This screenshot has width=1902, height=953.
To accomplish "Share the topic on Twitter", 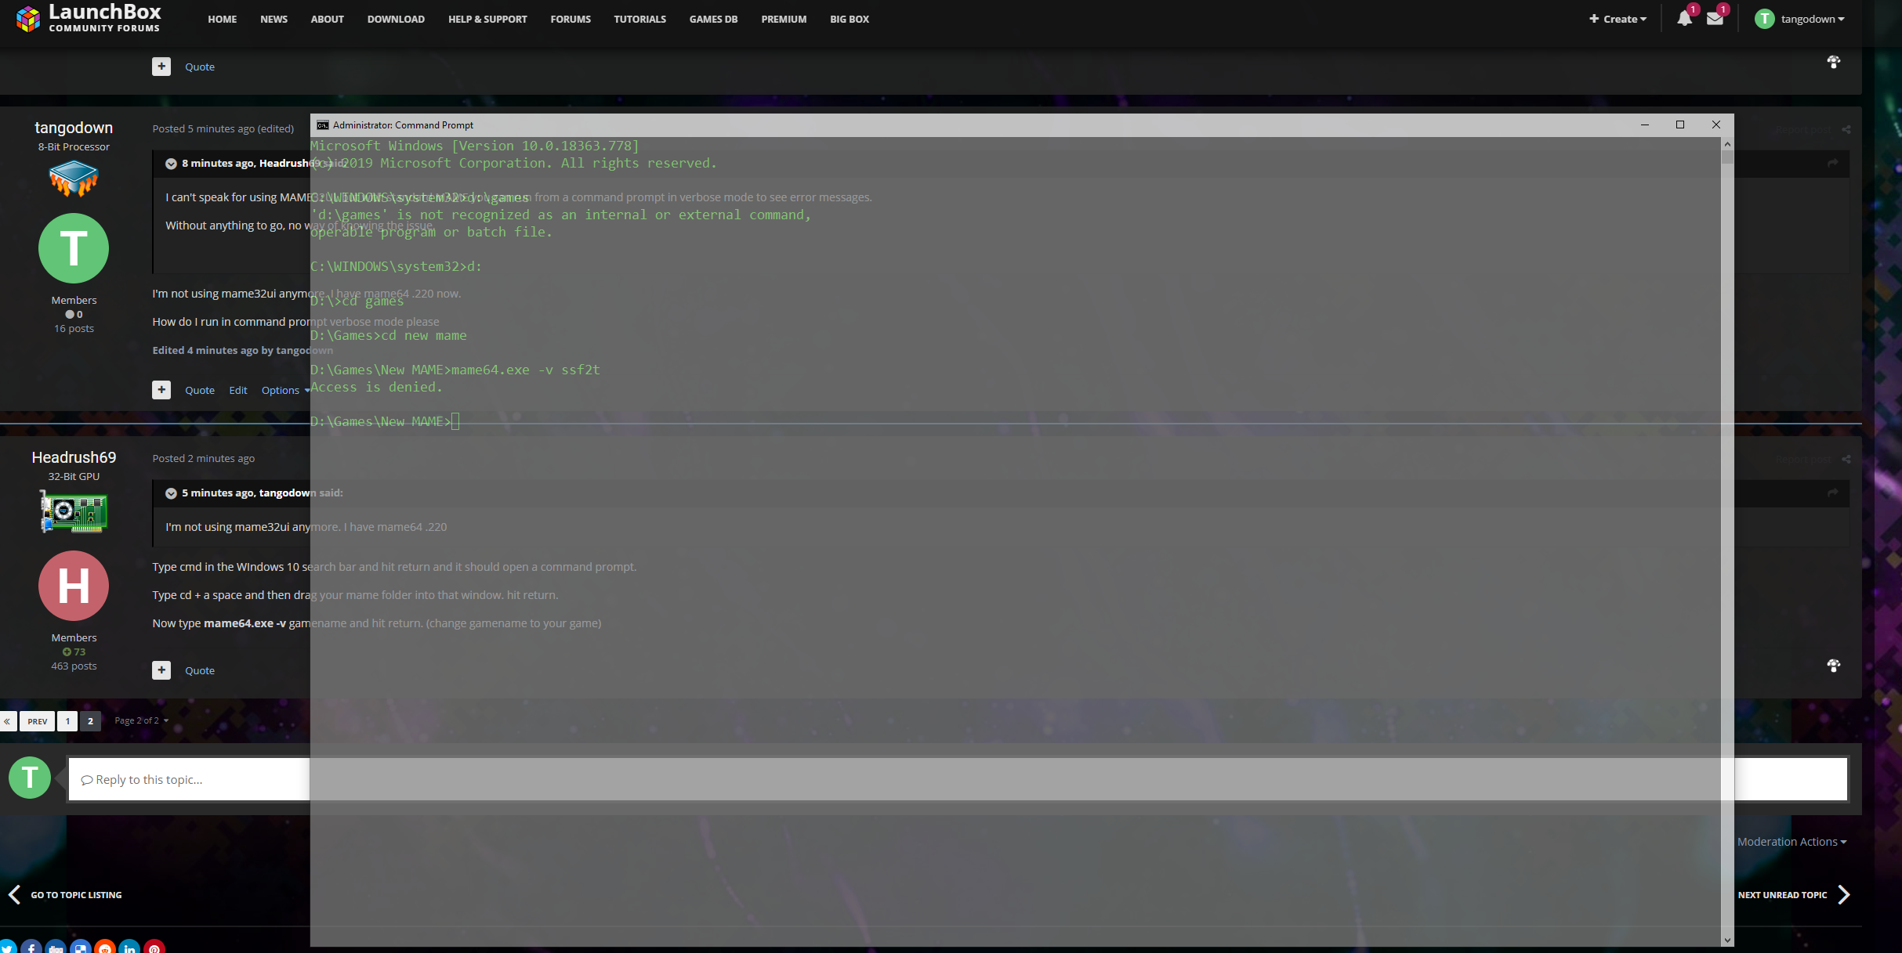I will pos(7,948).
